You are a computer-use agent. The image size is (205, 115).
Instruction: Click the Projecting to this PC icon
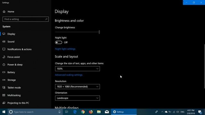(x=4, y=103)
